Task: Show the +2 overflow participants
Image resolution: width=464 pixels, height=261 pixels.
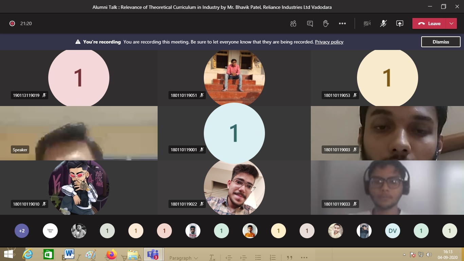Action: (x=22, y=231)
